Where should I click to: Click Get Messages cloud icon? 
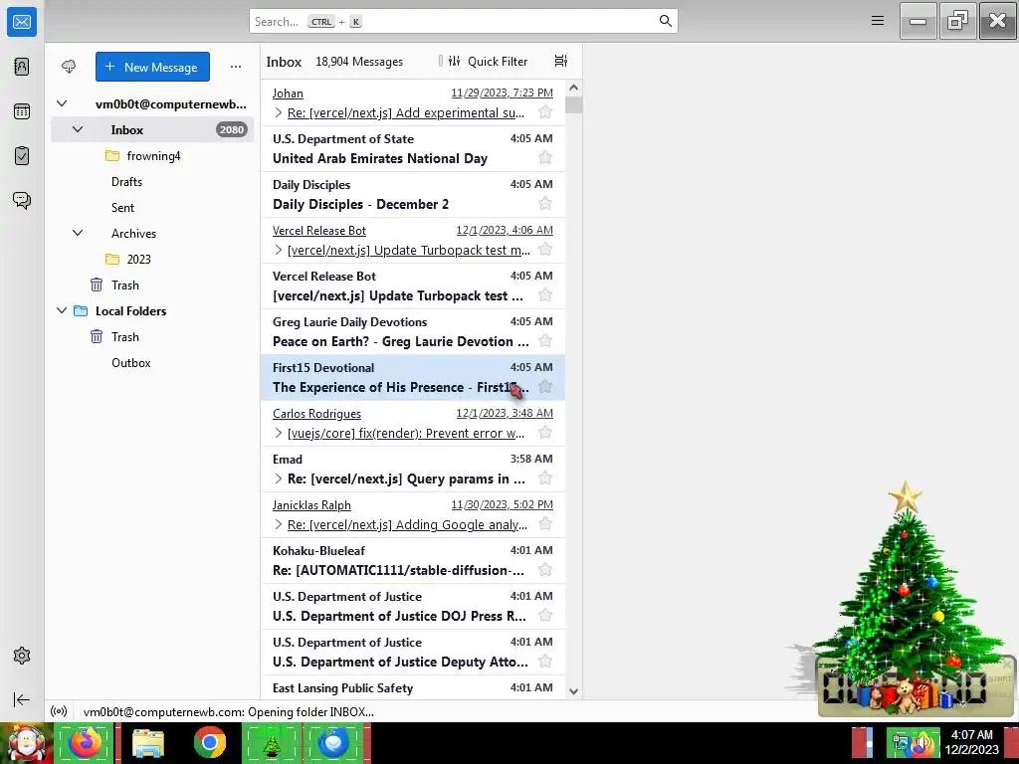[x=69, y=67]
